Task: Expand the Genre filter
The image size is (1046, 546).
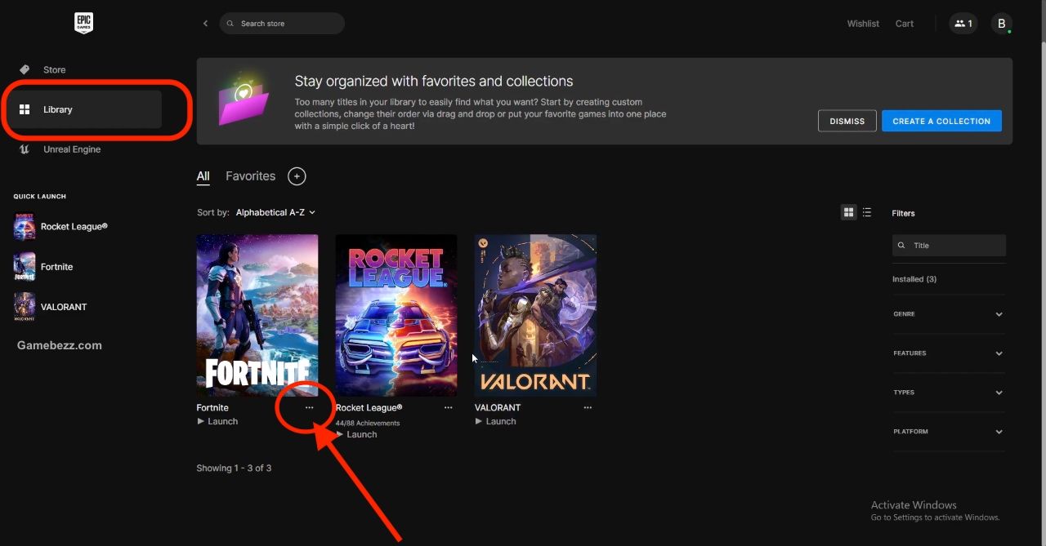Action: point(949,314)
